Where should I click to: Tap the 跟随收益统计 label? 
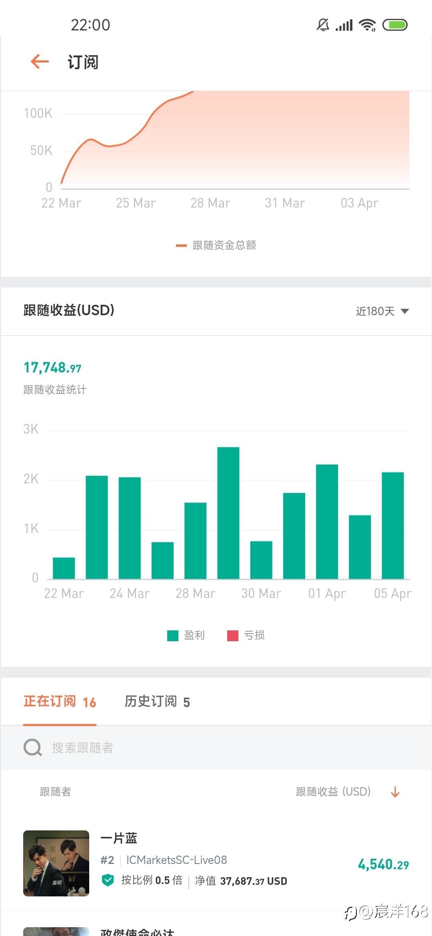click(55, 390)
